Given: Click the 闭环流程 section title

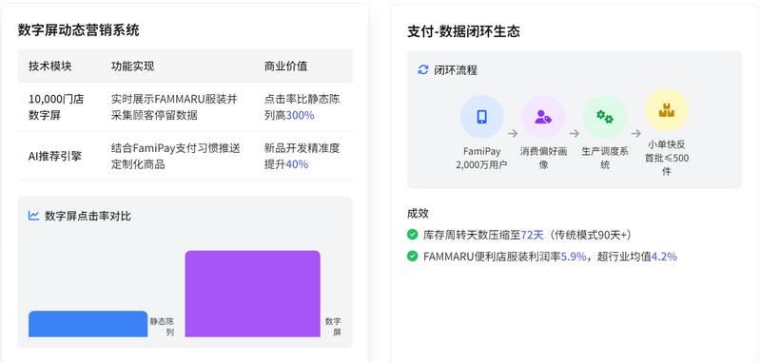Looking at the screenshot, I should point(456,70).
